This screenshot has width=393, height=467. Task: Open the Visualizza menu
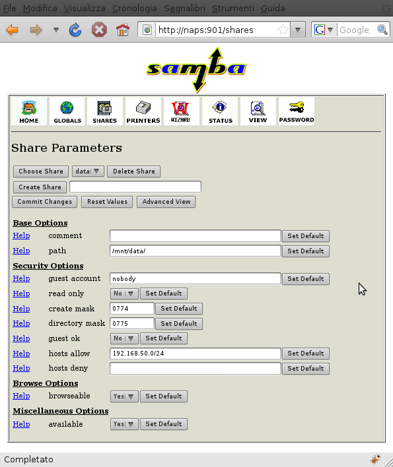point(85,8)
